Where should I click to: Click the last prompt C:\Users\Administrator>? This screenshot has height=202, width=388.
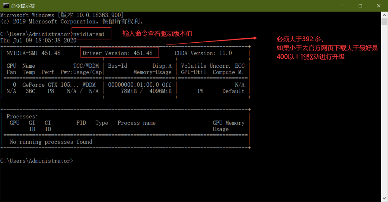37,161
